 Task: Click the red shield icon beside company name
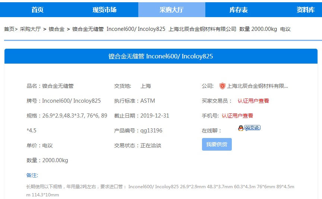(222, 86)
